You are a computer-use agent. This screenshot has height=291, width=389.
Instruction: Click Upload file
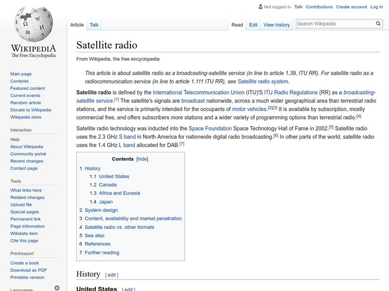tap(21, 204)
